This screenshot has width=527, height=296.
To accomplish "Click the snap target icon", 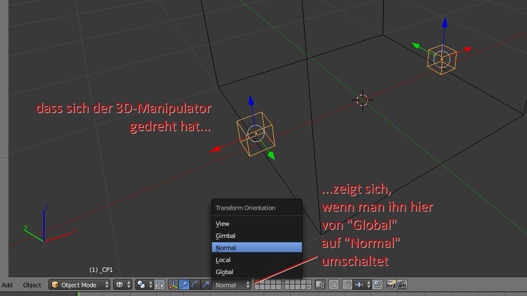I will (378, 285).
